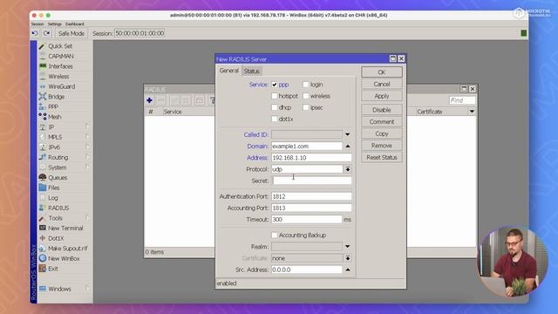Click the undo arrow in the toolbar

(x=35, y=33)
